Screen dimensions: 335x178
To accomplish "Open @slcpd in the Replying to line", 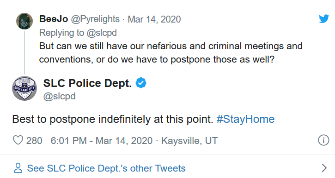I will click(x=102, y=33).
